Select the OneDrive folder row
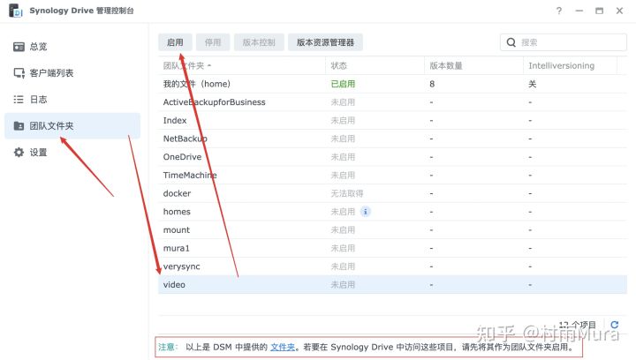The height and width of the screenshot is (360, 636). 392,157
